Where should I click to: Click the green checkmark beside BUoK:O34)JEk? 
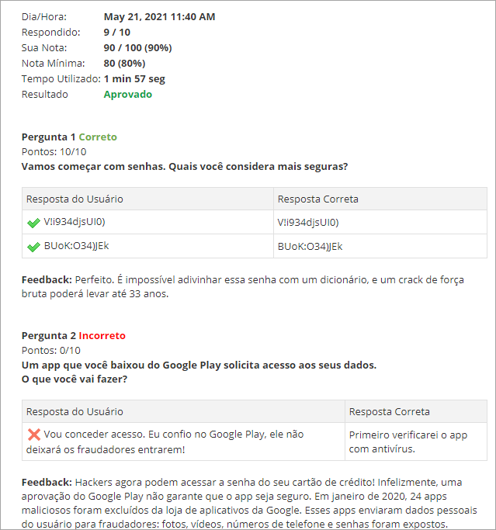[x=33, y=247]
